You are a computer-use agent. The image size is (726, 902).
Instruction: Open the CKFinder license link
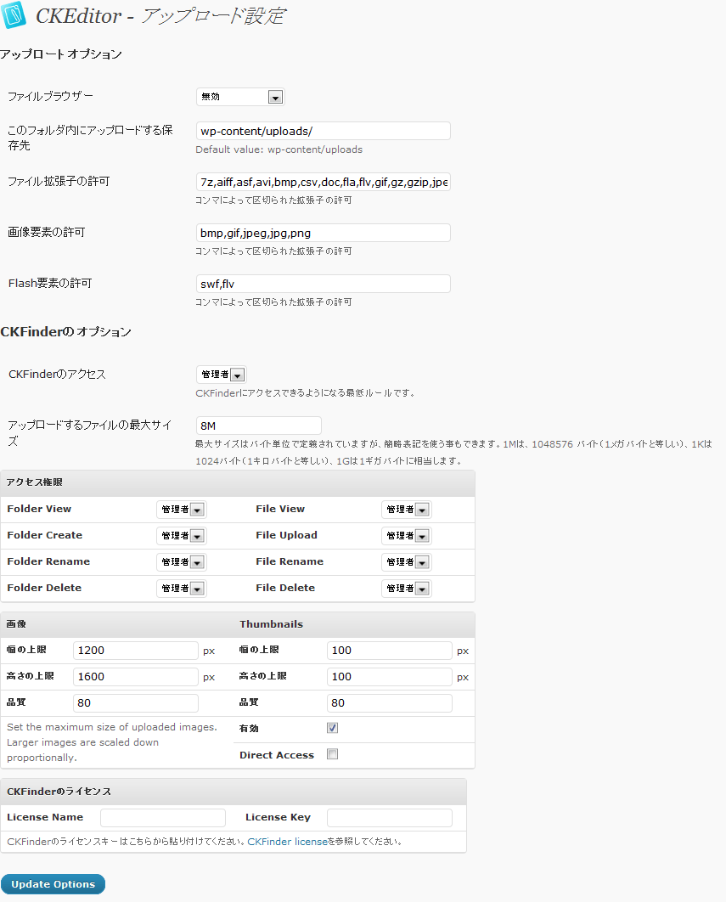tap(287, 842)
